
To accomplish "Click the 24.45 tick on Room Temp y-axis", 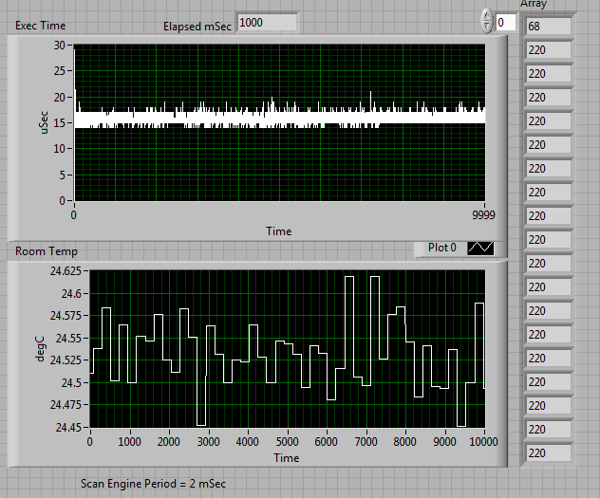I will point(68,427).
